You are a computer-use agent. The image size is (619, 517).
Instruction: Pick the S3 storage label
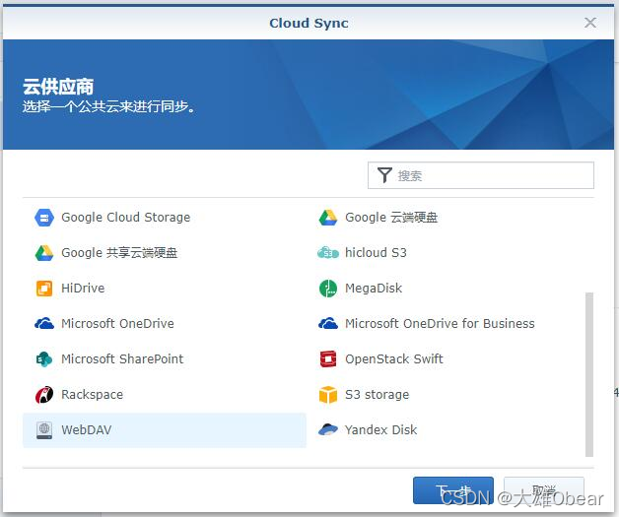click(377, 395)
